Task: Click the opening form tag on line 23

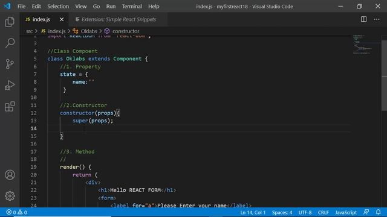Action: (x=107, y=198)
